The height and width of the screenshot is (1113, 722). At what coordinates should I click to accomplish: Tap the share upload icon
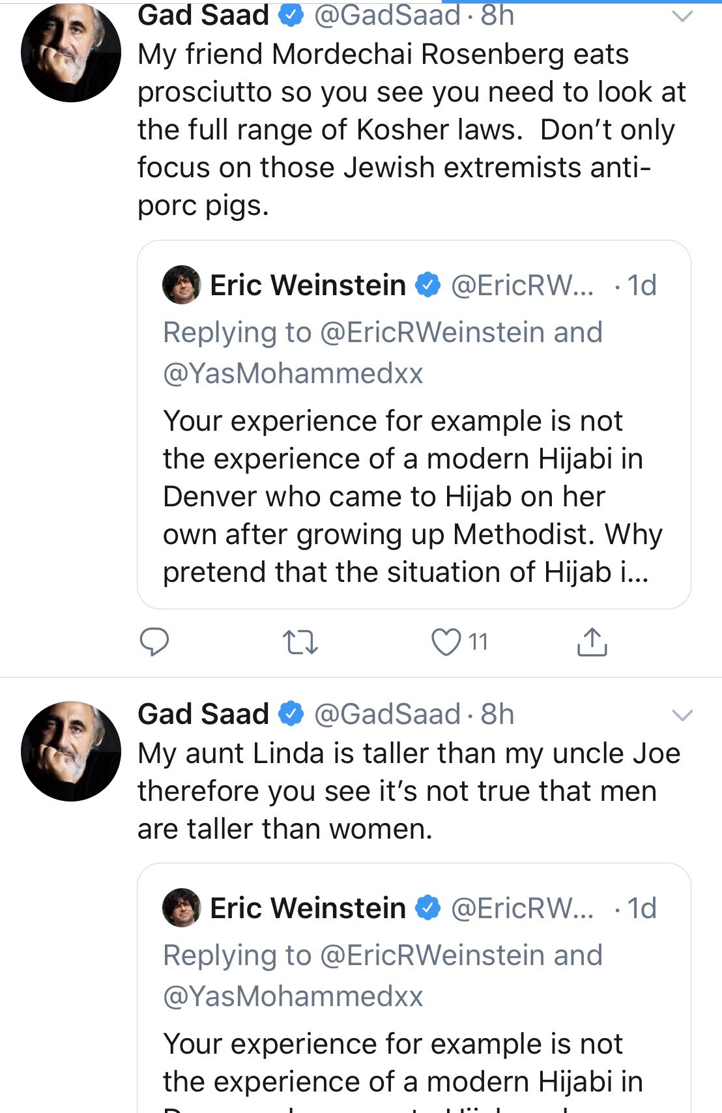coord(592,642)
